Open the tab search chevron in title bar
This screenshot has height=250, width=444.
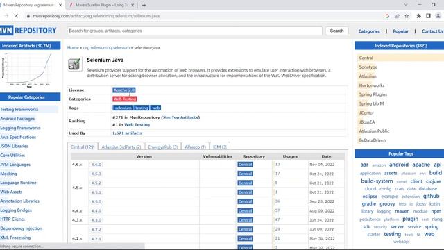pos(405,5)
